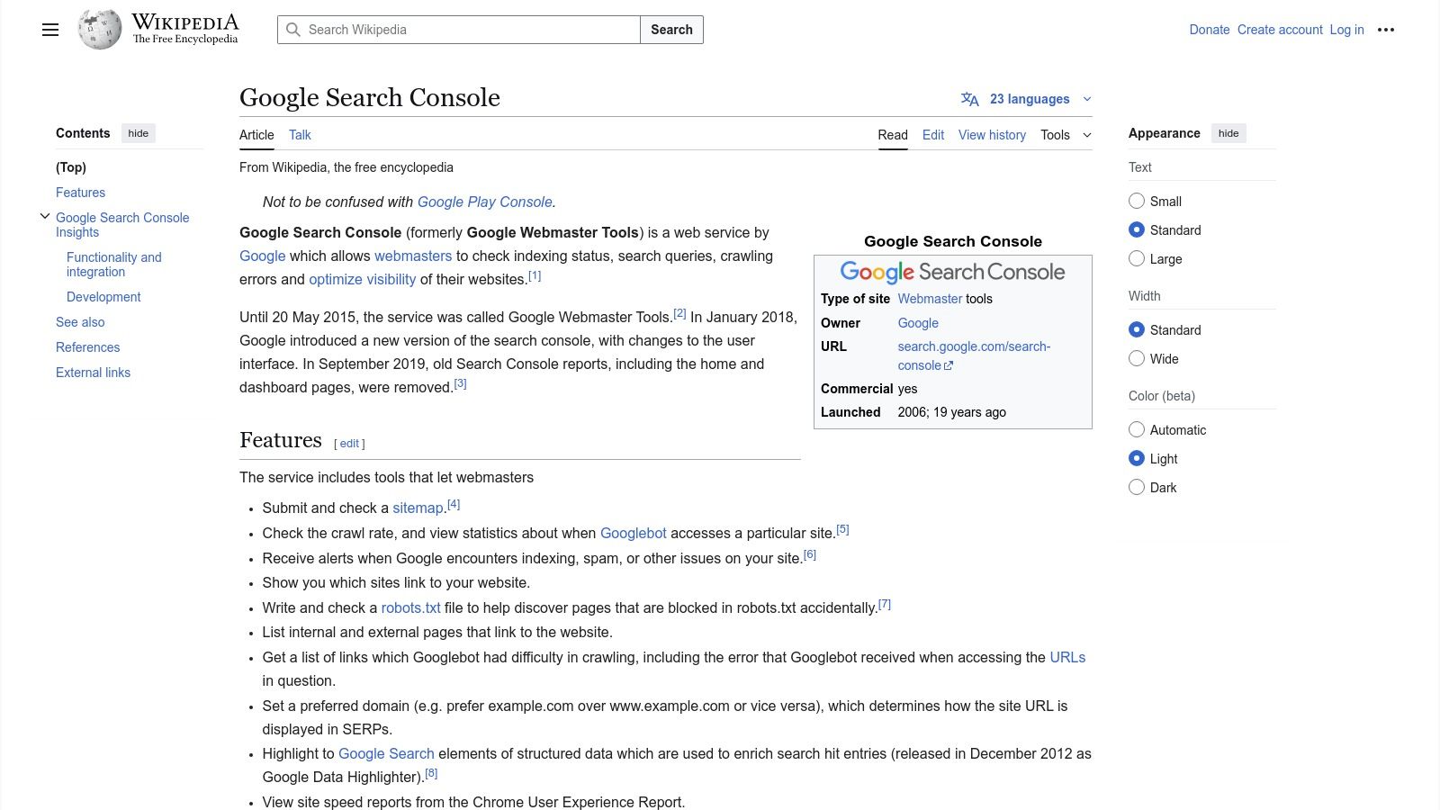Open the sitemap link
Viewport: 1440px width, 810px height.
tap(418, 508)
